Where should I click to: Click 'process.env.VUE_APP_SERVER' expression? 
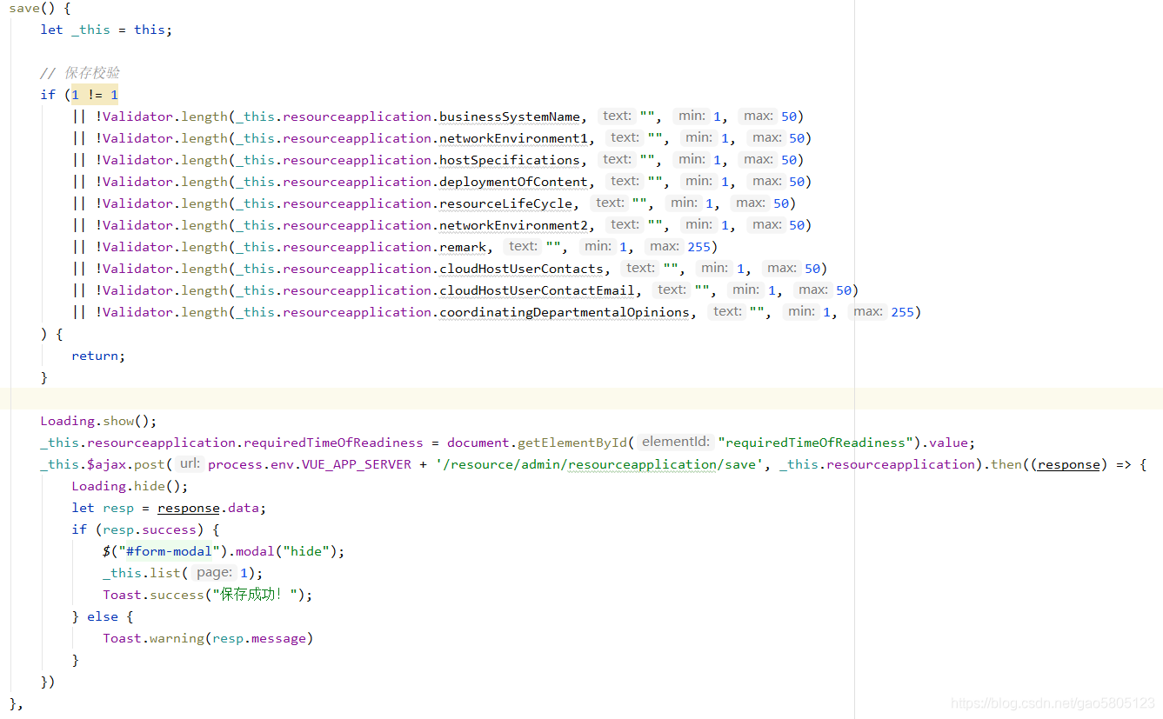(x=310, y=464)
